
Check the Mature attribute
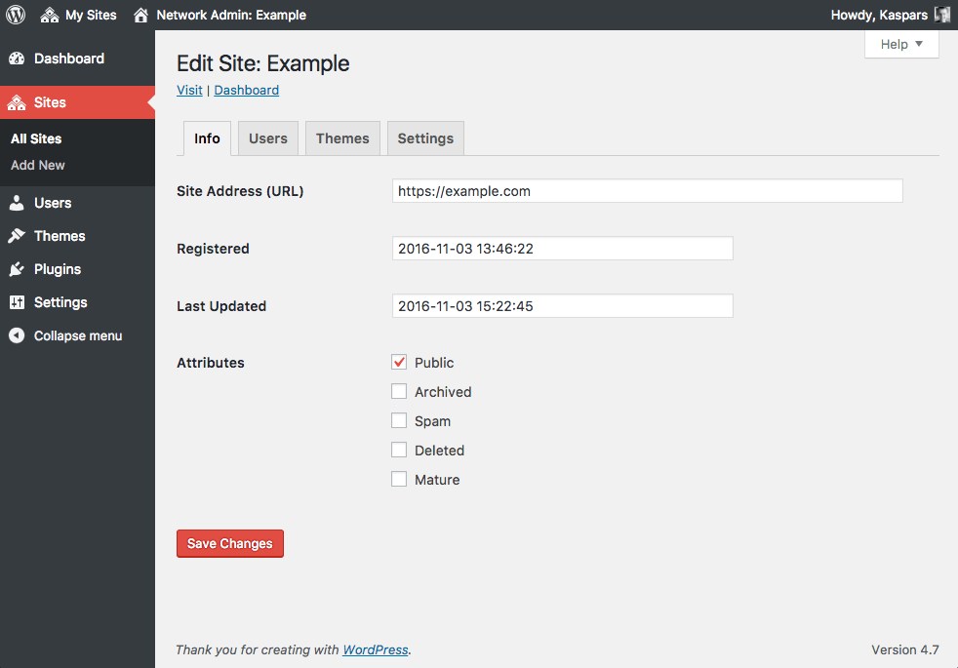[x=399, y=479]
